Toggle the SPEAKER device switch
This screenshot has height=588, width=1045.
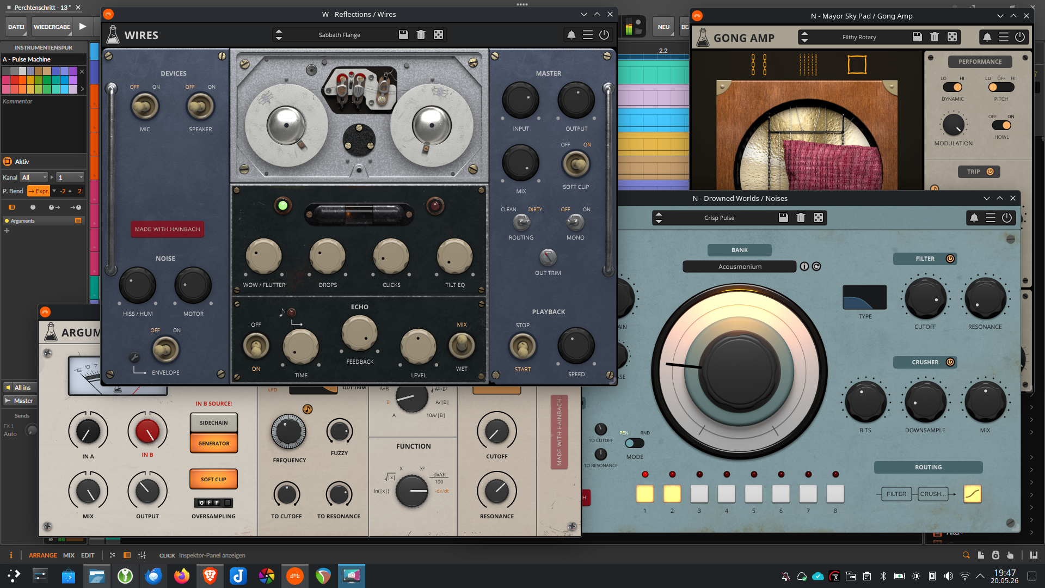tap(200, 106)
